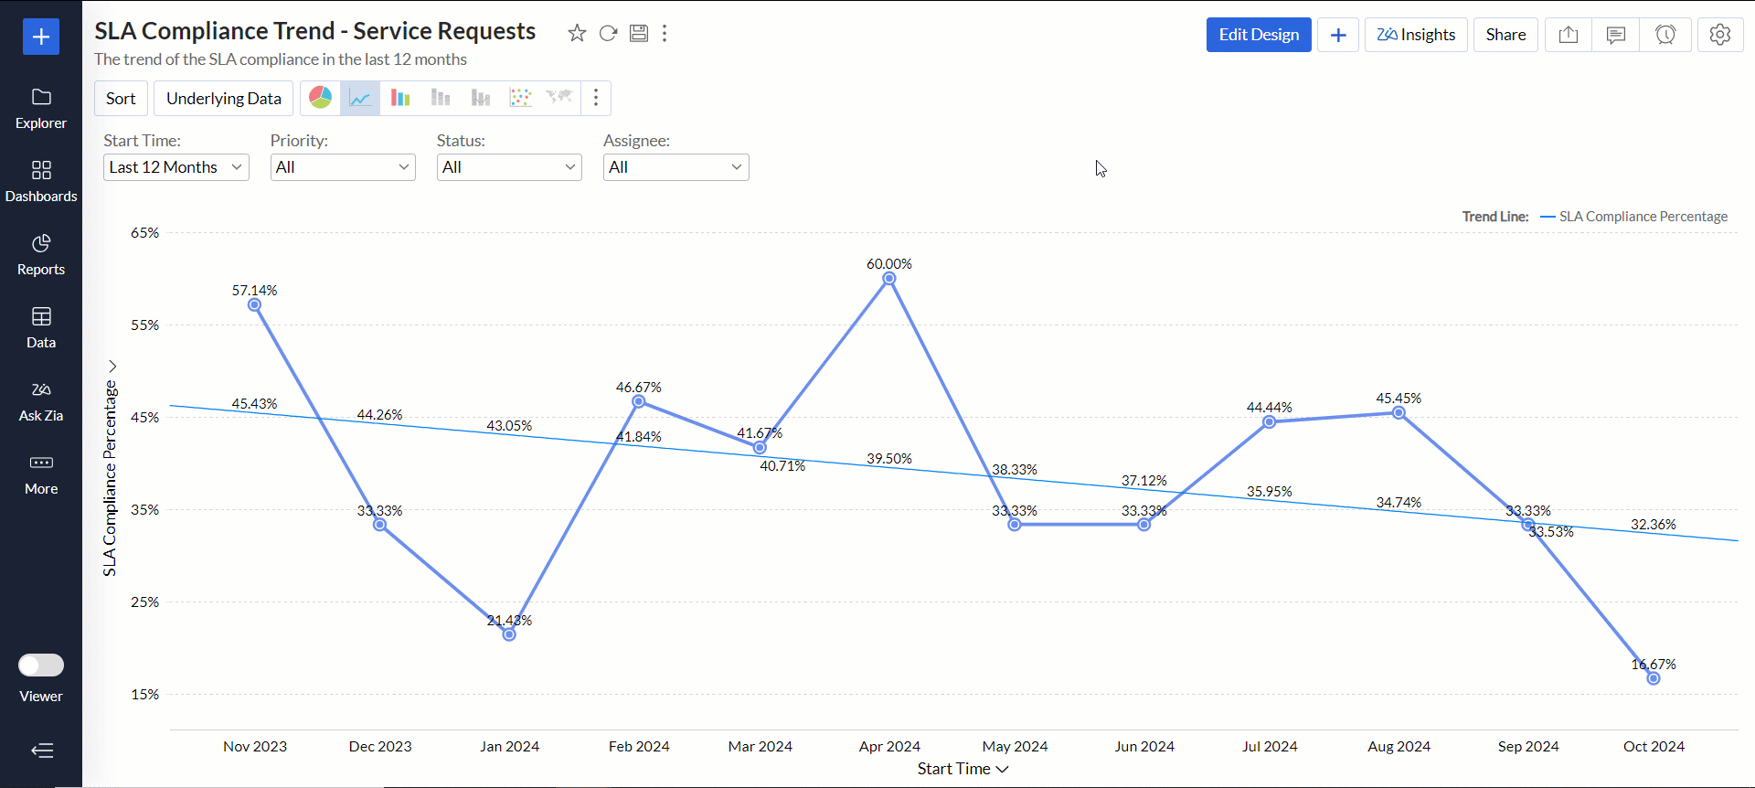
Task: Expand the Priority filter dropdown
Action: 343,167
